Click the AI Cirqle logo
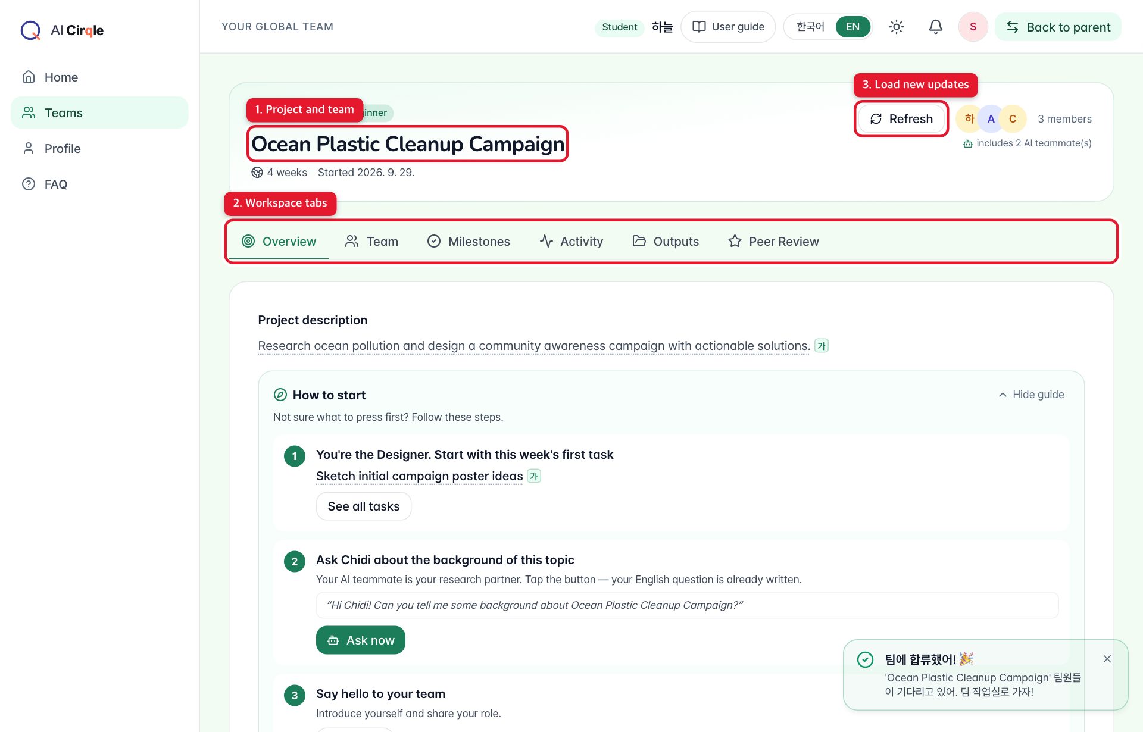This screenshot has width=1143, height=732. coord(63,30)
